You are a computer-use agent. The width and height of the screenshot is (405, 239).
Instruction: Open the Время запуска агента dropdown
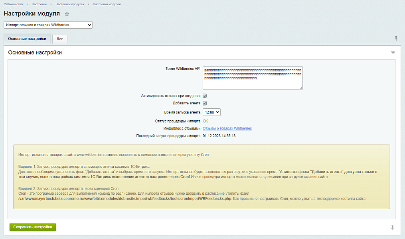211,112
